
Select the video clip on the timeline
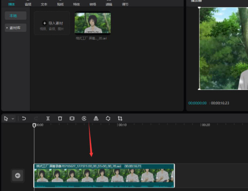point(104,176)
